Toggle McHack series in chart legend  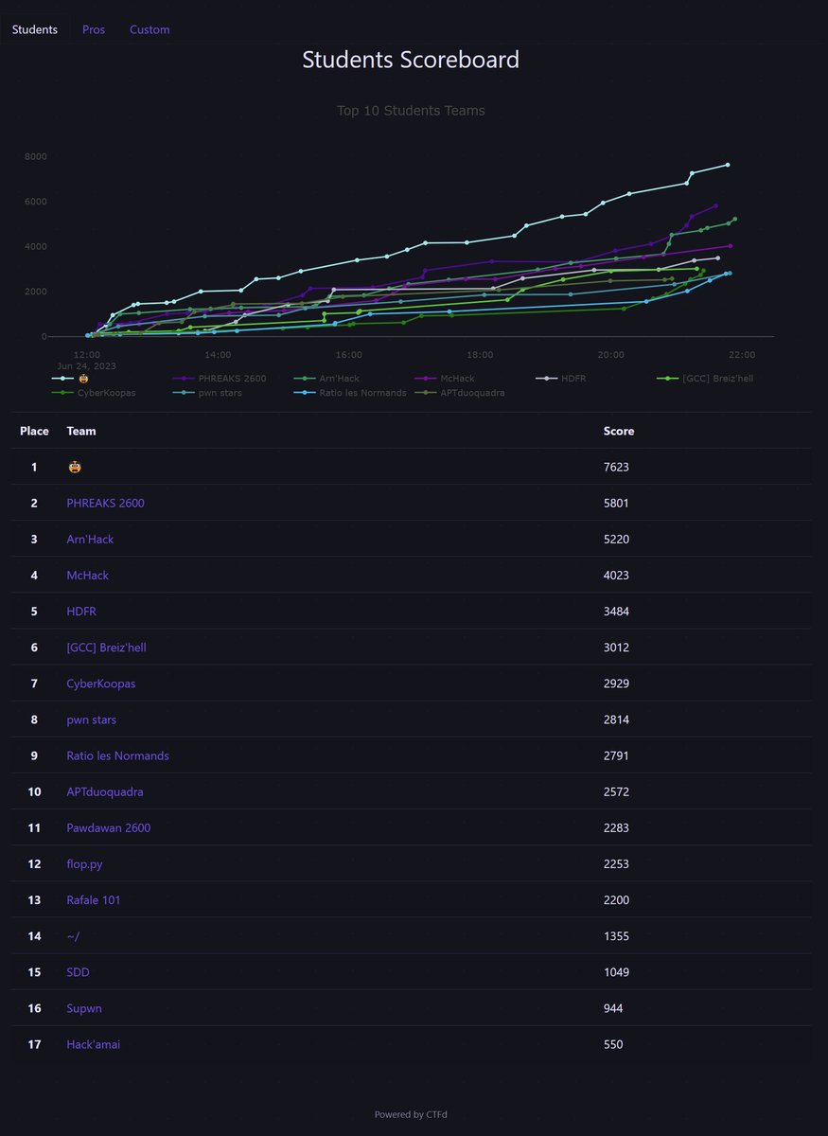[x=445, y=379]
